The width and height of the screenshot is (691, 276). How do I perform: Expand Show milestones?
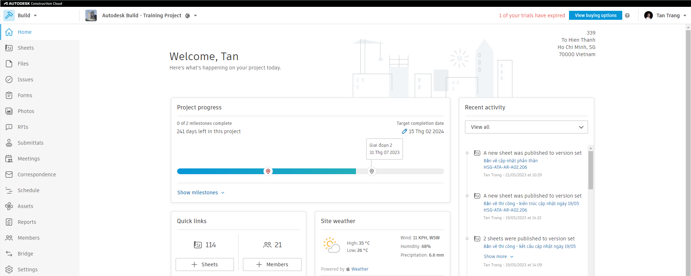click(201, 193)
